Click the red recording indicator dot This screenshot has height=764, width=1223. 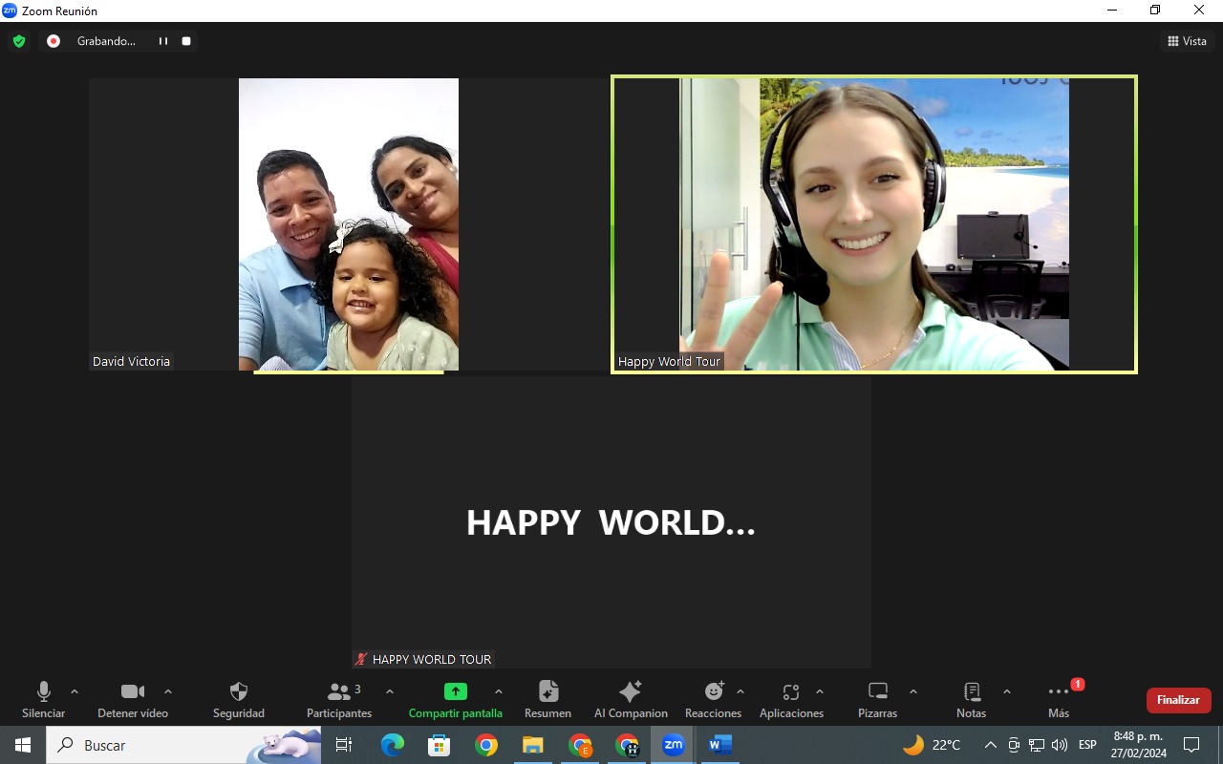[x=54, y=41]
